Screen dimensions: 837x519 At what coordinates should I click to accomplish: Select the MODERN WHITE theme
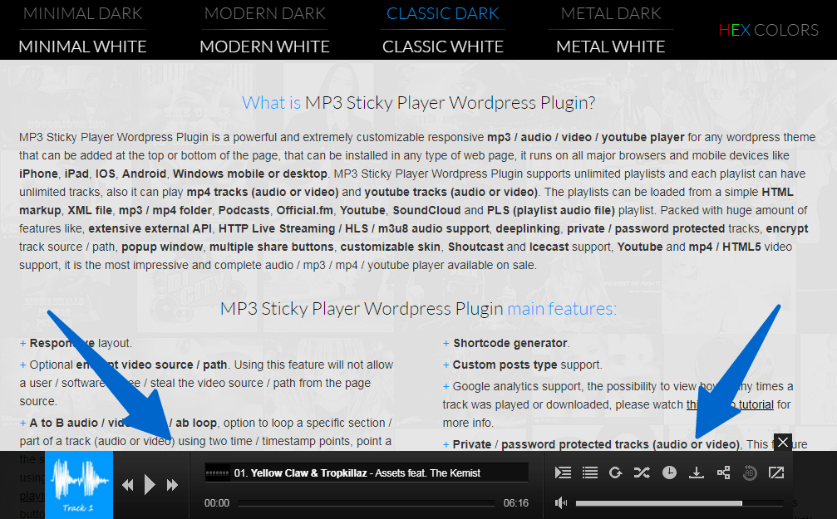click(264, 47)
